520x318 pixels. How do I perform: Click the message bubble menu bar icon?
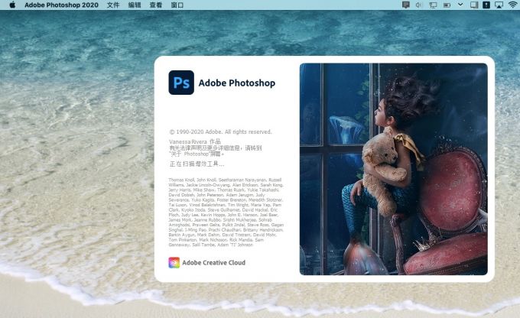click(405, 5)
